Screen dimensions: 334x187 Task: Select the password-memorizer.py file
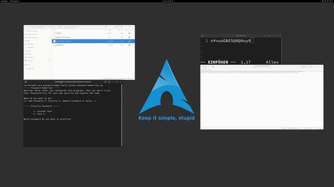click(93, 37)
